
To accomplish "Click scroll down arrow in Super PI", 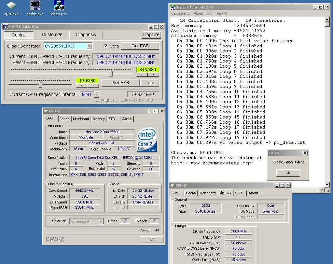I will click(x=327, y=185).
